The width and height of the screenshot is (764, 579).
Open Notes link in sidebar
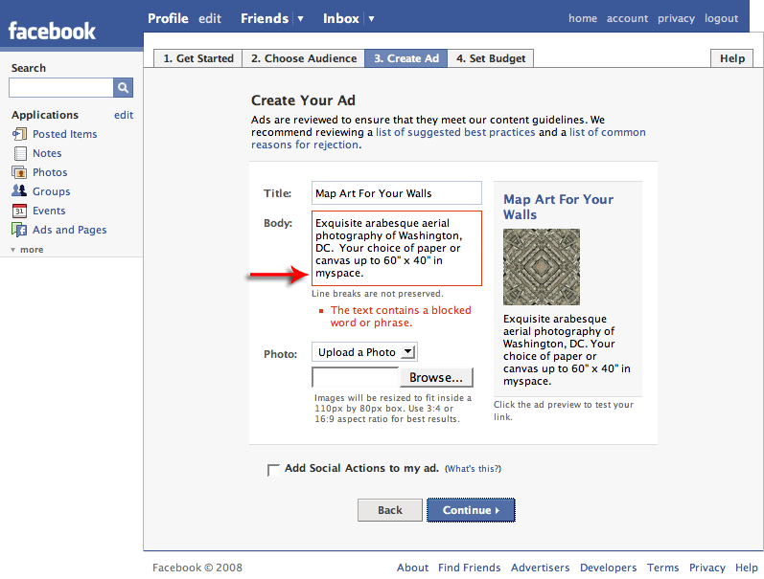[47, 153]
